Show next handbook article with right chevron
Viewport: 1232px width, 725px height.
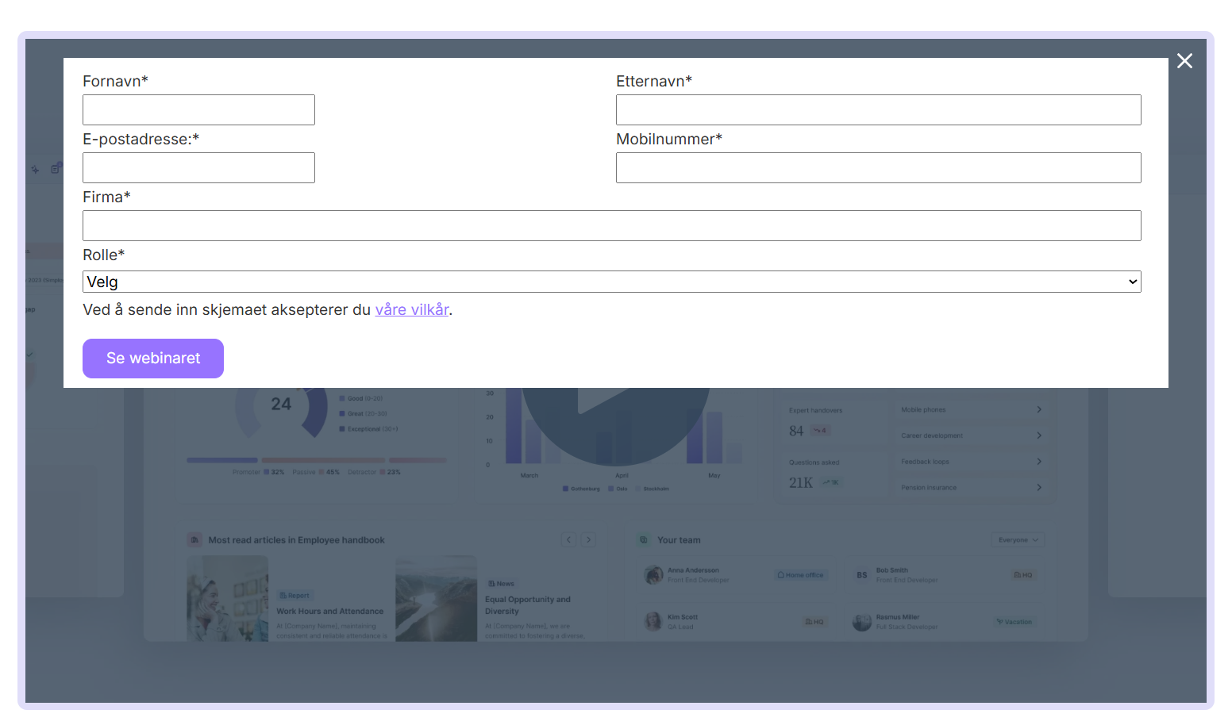coord(588,540)
